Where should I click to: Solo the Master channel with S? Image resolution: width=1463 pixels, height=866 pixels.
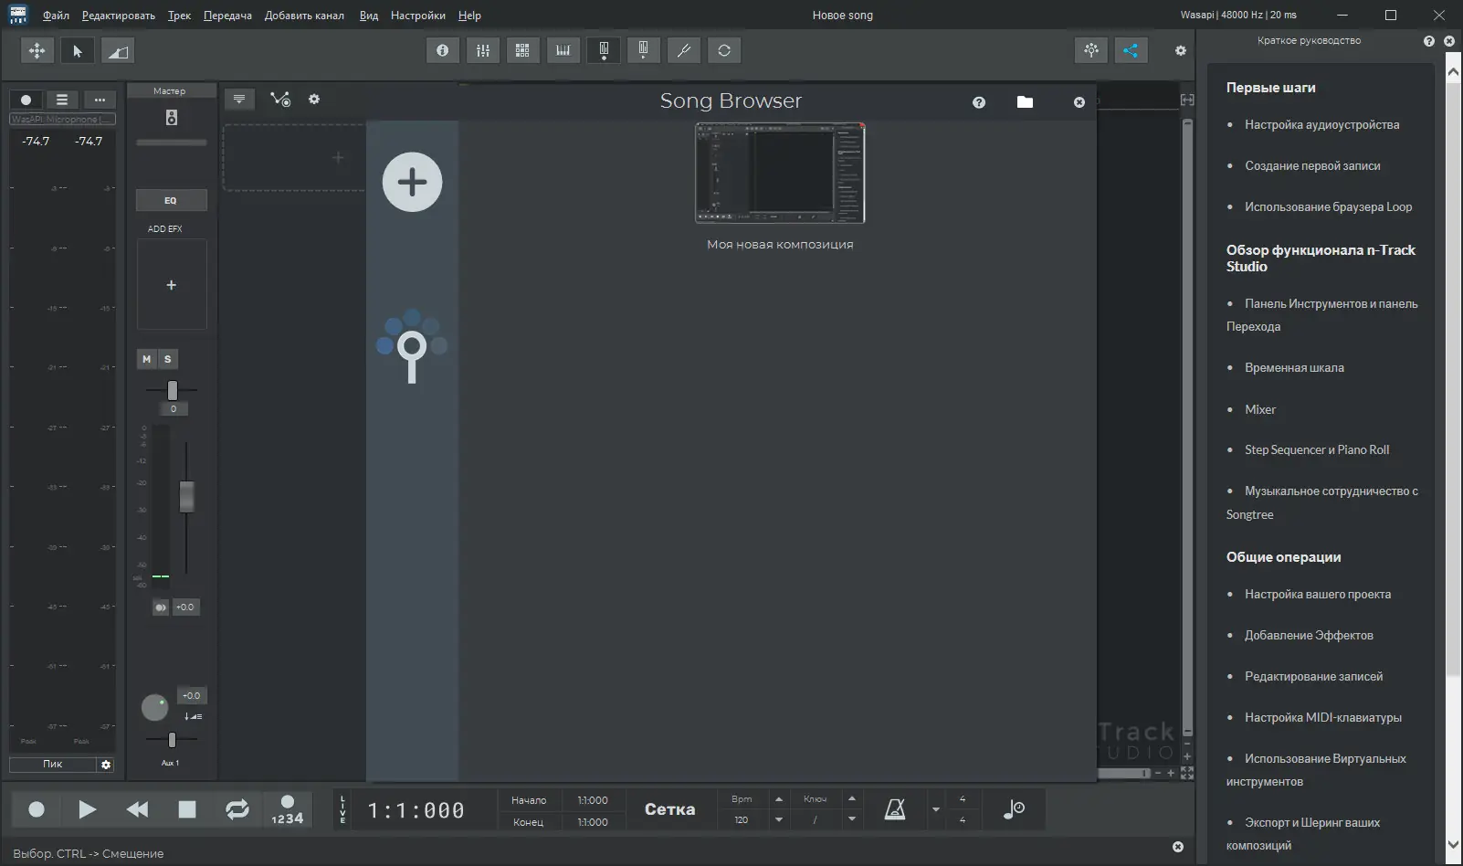click(167, 359)
